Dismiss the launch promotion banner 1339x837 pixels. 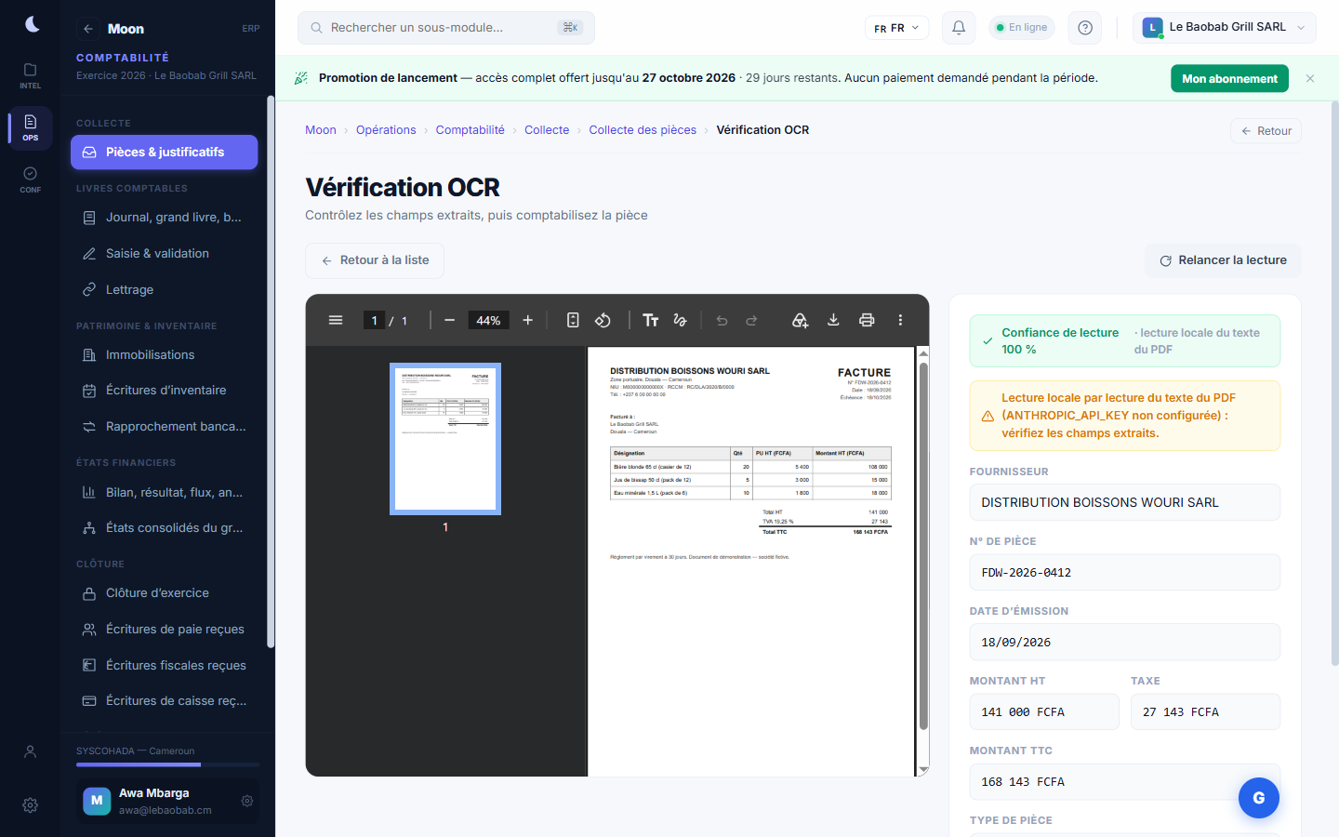click(1310, 79)
